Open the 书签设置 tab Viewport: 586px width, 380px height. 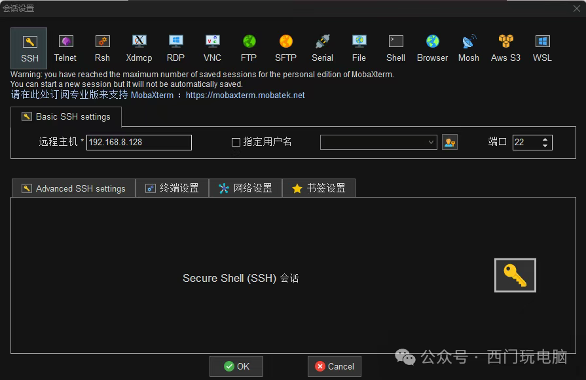tap(319, 188)
